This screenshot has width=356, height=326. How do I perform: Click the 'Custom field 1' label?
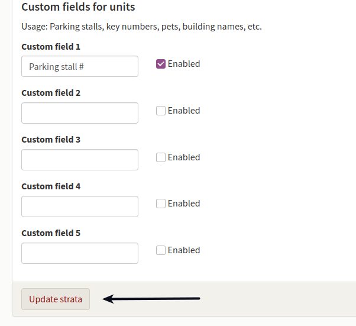point(51,47)
